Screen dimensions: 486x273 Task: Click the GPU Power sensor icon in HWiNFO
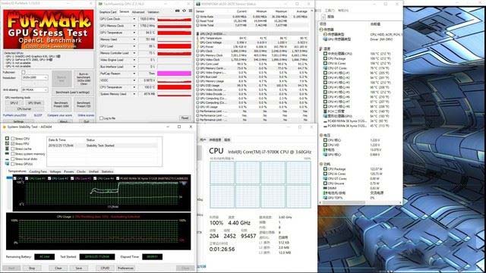(197, 47)
